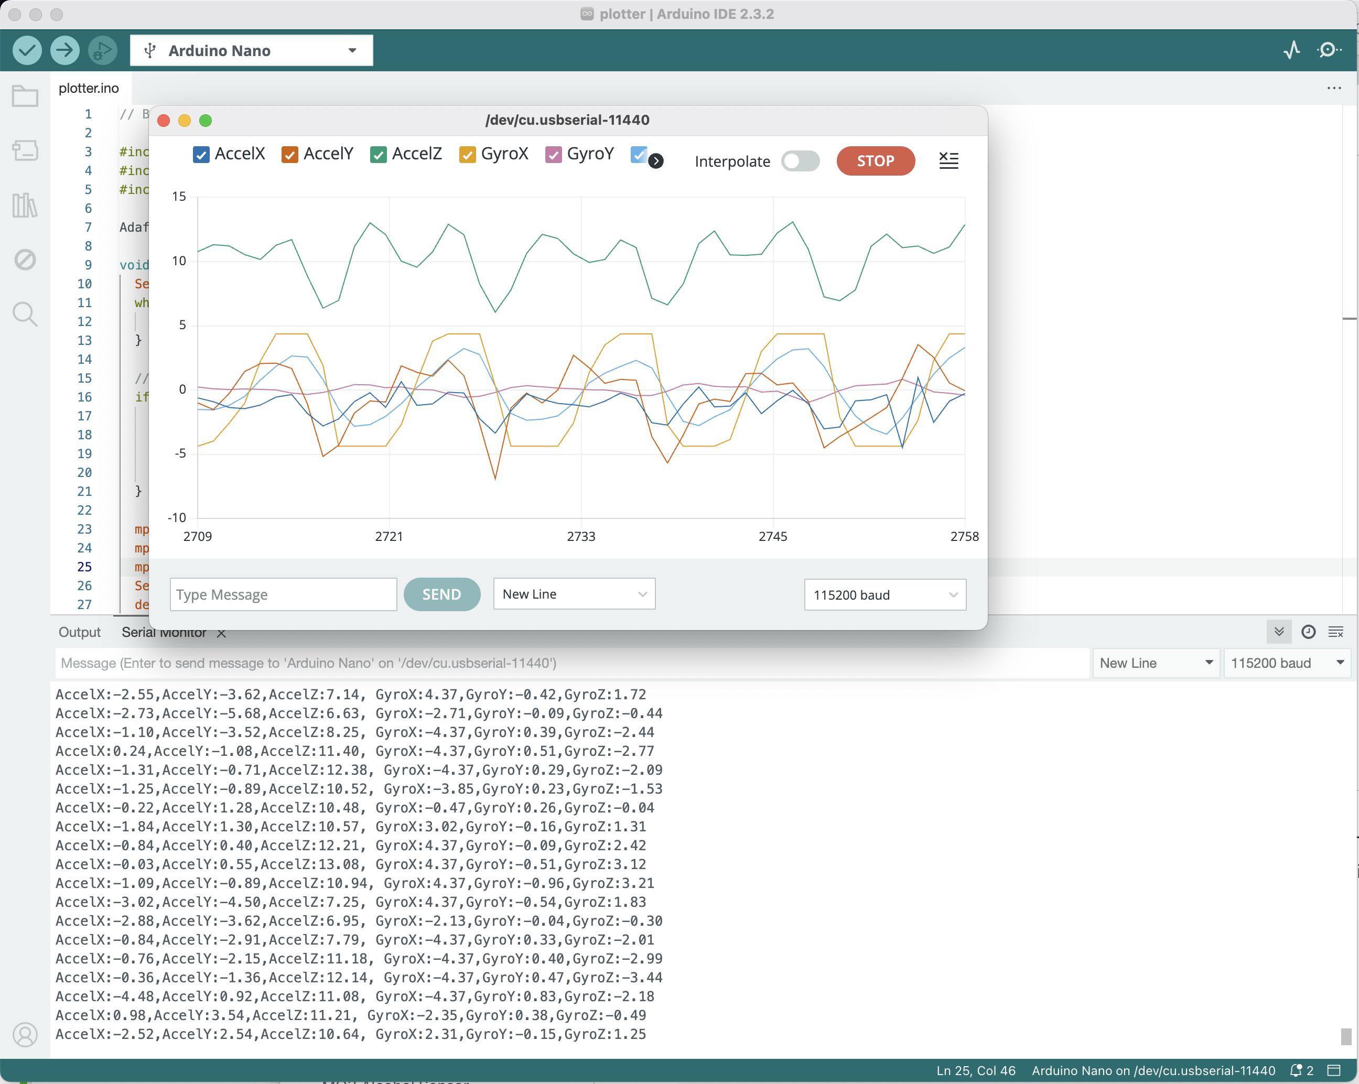Click line number 10 in the editor gutter
Image resolution: width=1359 pixels, height=1084 pixels.
click(84, 284)
